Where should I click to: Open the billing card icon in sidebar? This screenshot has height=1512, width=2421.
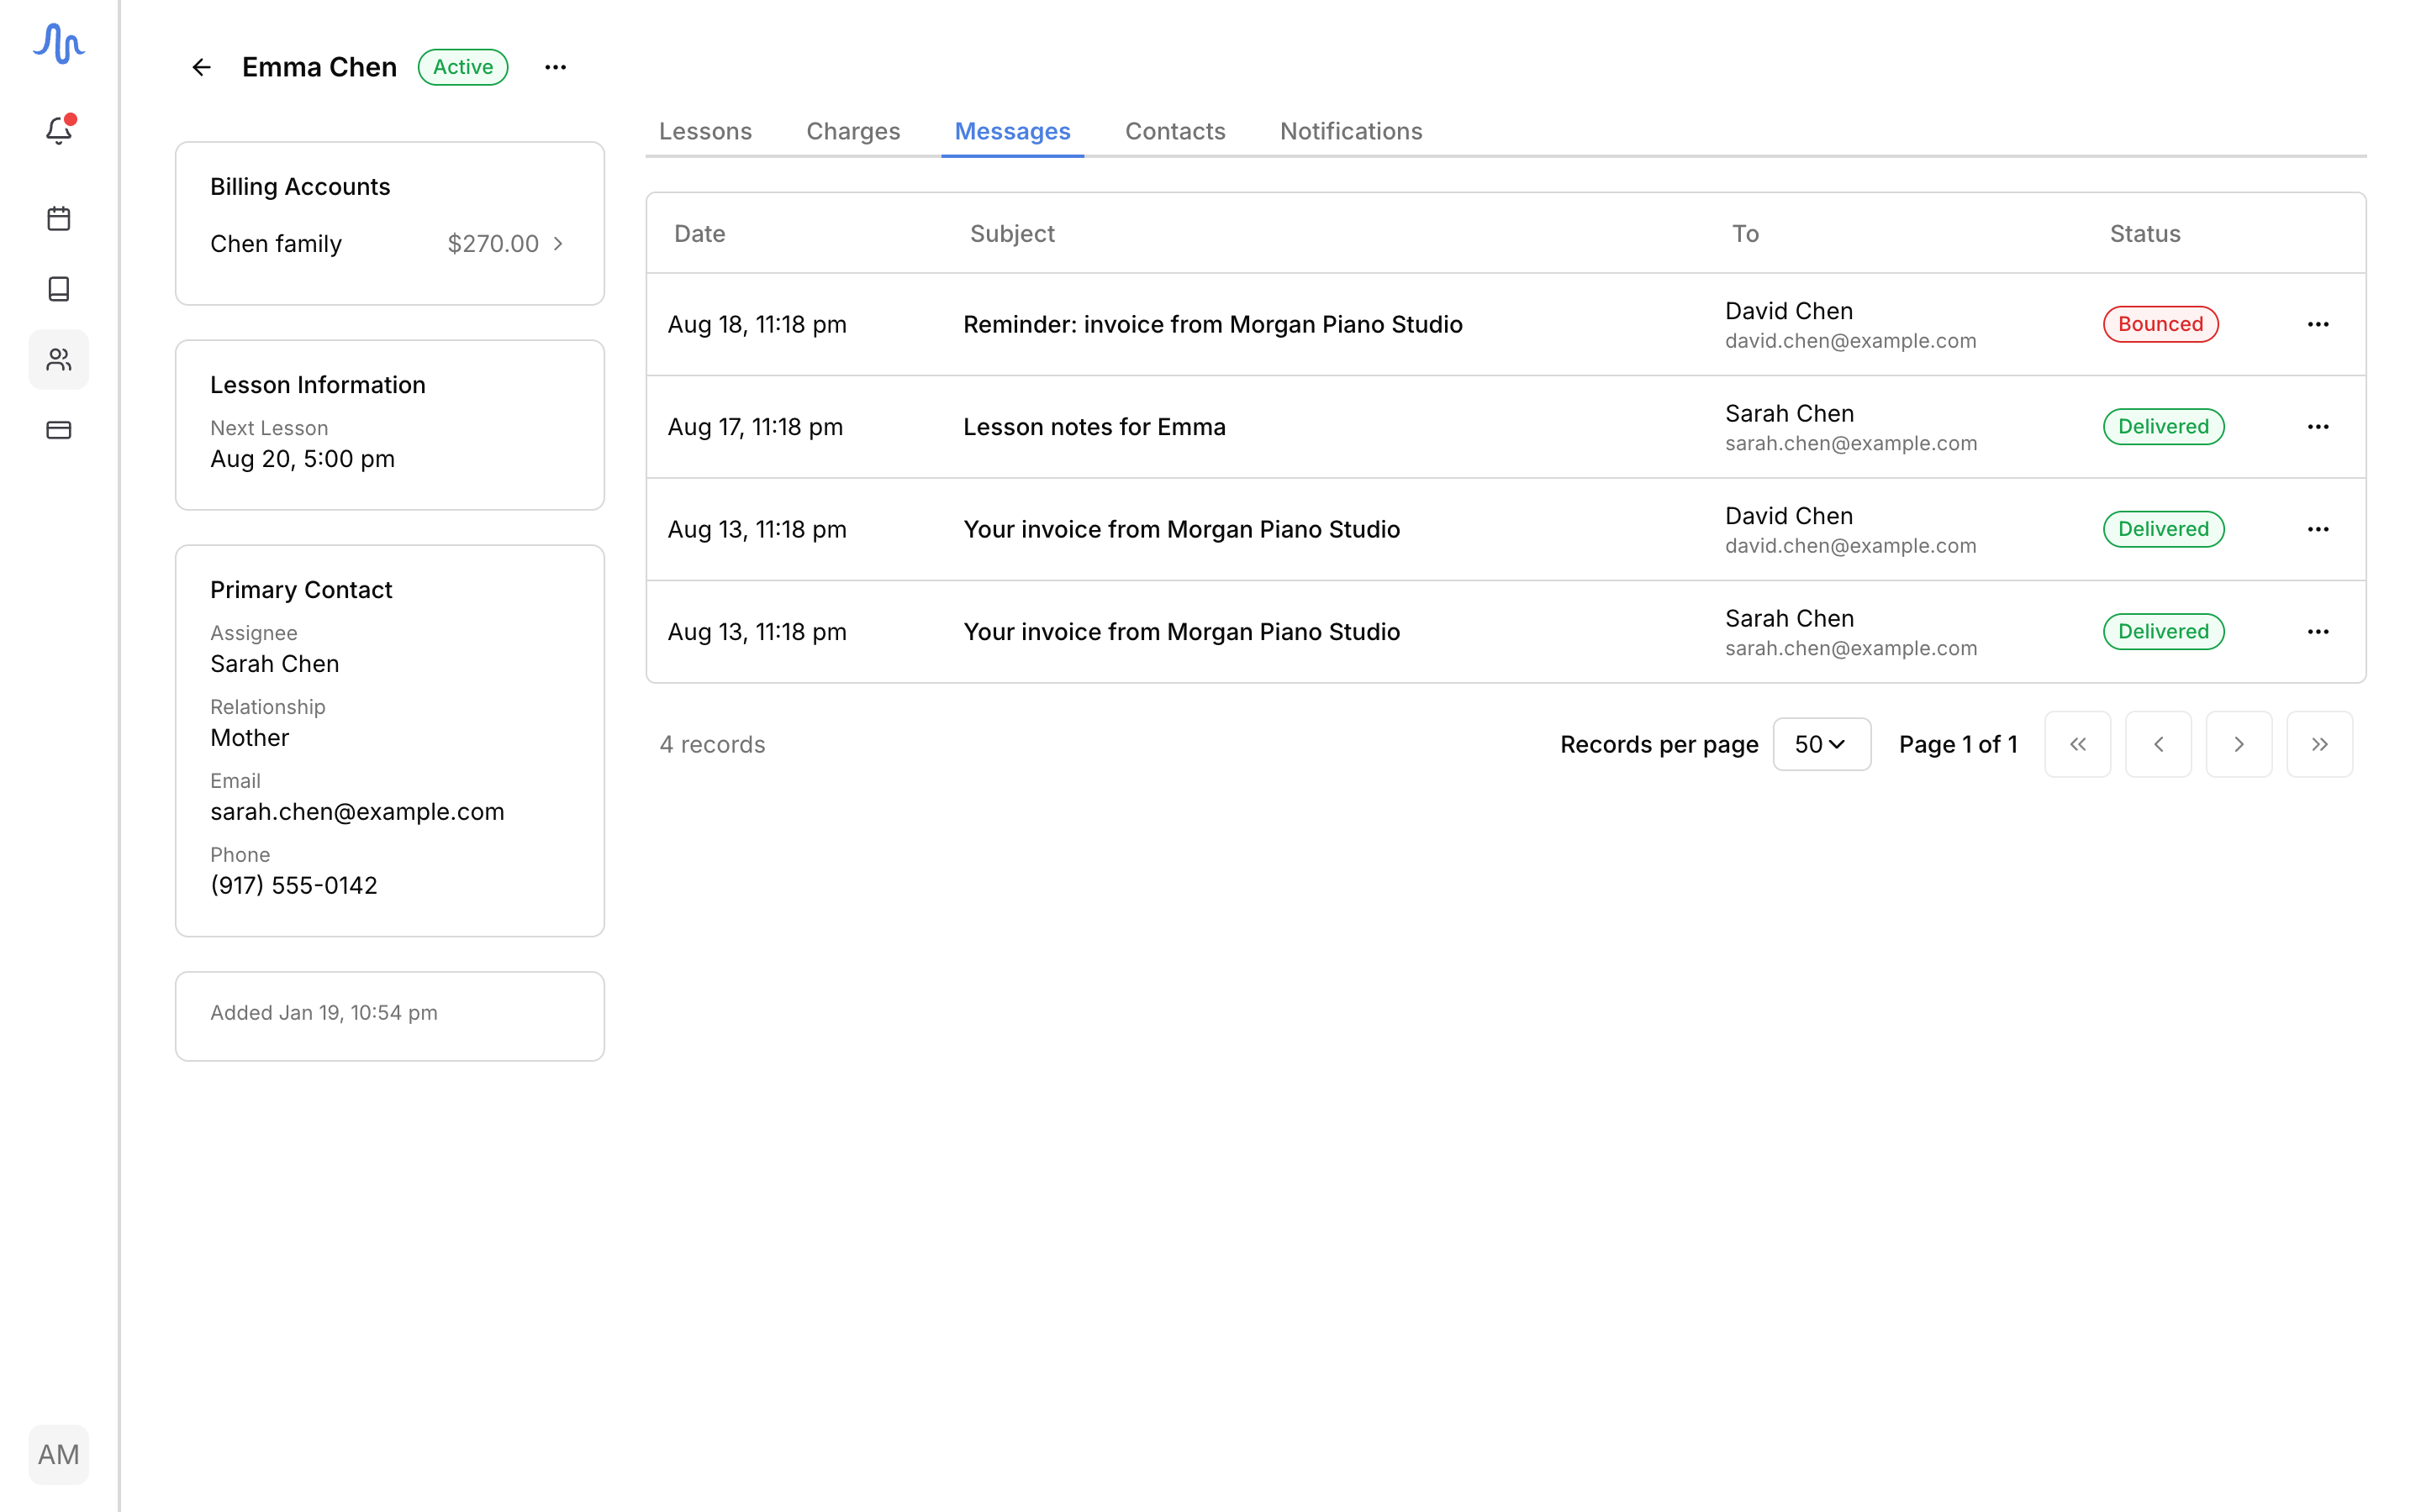point(59,430)
